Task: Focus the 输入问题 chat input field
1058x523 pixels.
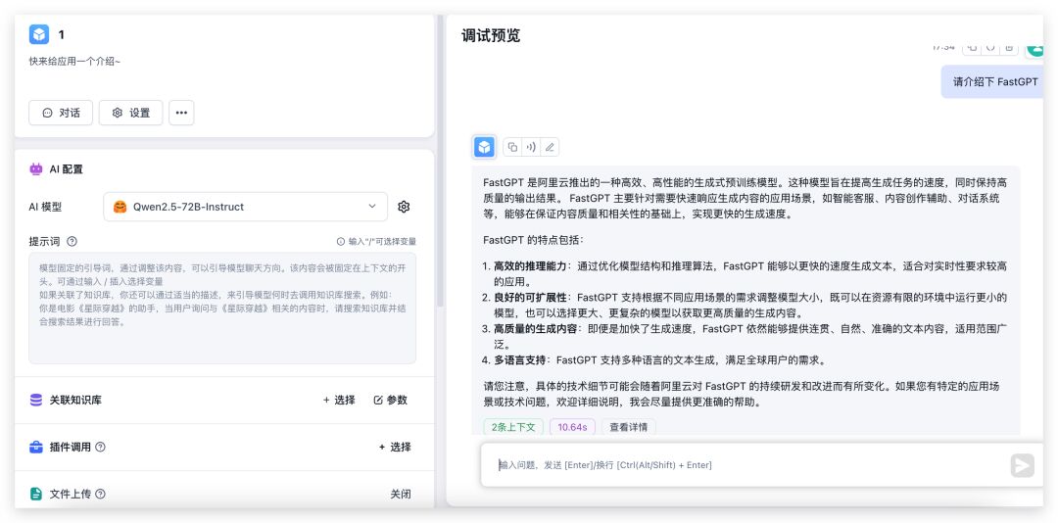Action: click(745, 465)
